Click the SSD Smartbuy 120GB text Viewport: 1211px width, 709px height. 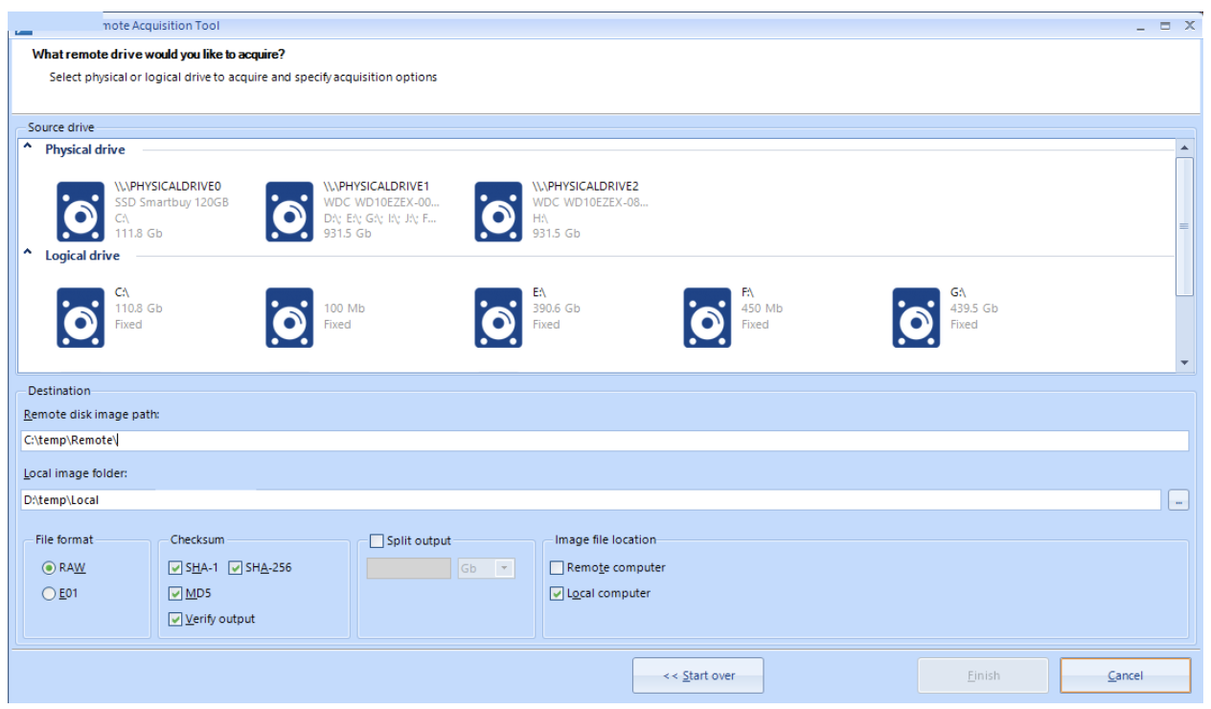171,202
